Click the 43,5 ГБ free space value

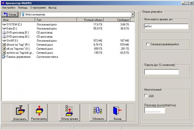(x=125, y=53)
